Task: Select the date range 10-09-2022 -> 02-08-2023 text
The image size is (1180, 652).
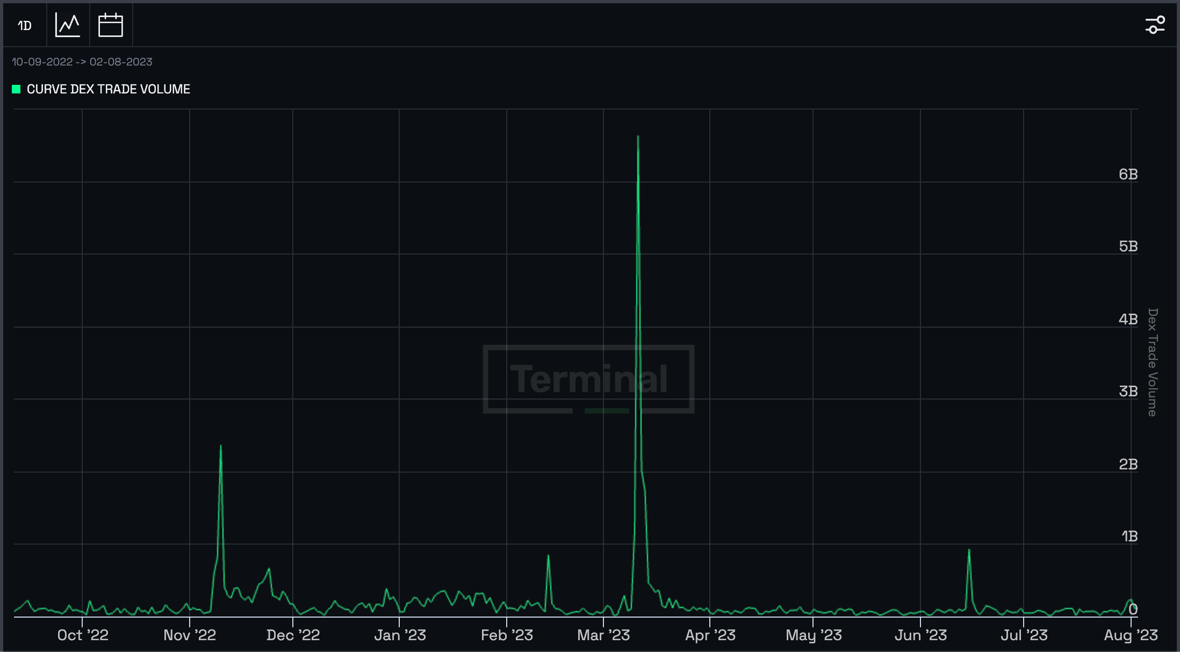Action: [x=82, y=62]
